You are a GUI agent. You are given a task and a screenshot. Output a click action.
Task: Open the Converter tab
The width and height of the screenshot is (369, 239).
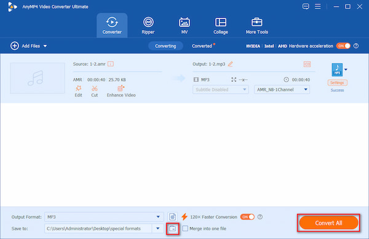[x=112, y=25]
